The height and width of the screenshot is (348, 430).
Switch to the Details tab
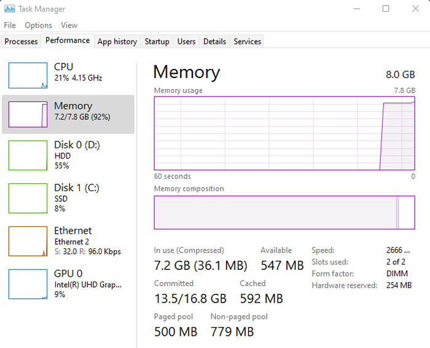tap(214, 41)
